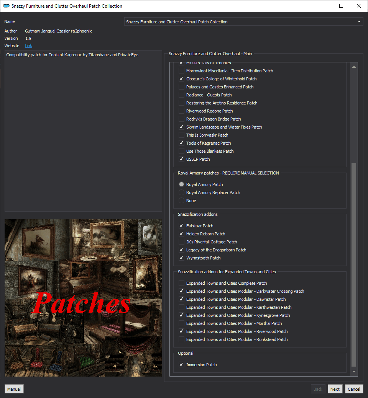Click the Version value 1.9

pos(28,38)
